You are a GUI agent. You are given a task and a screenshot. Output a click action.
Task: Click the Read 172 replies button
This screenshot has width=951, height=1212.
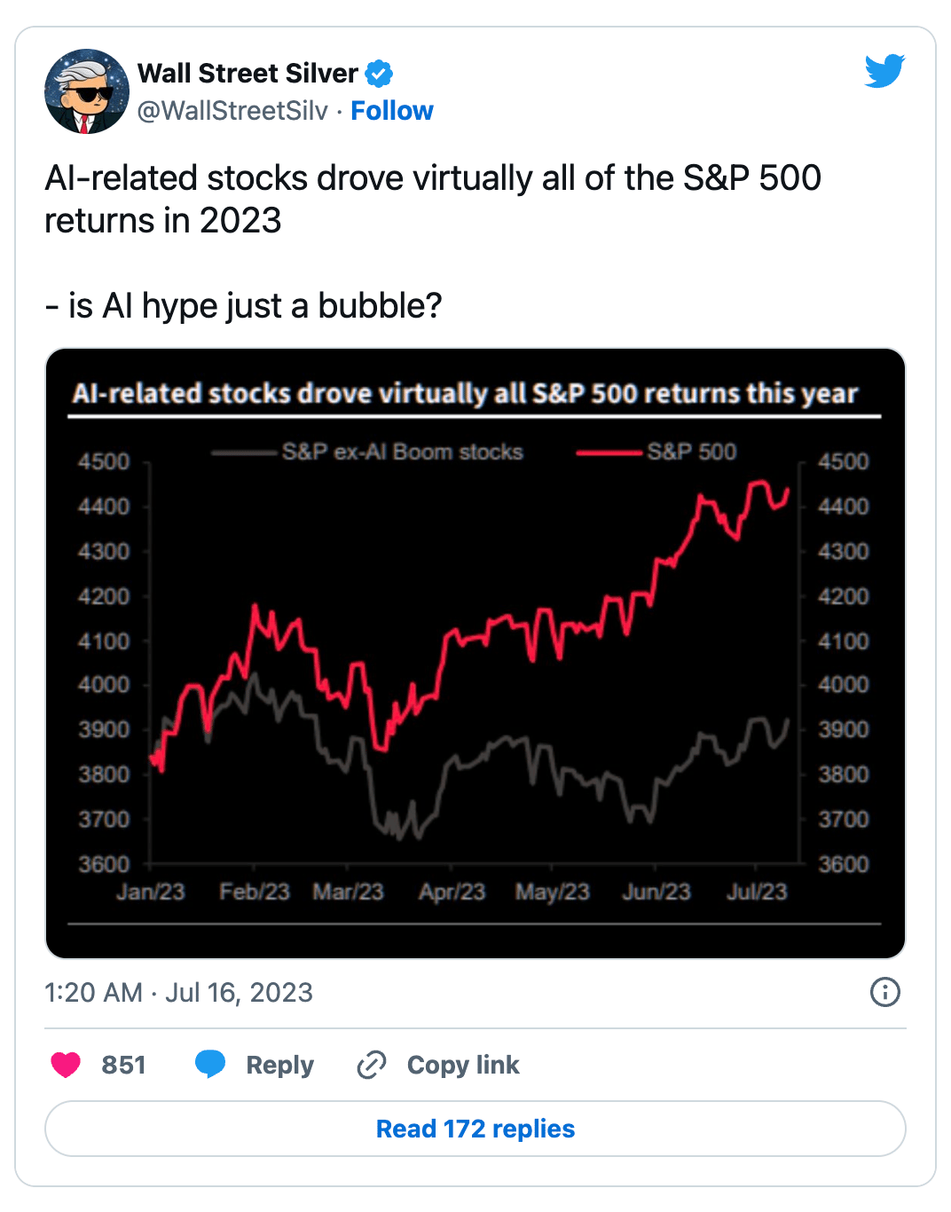coord(475,1129)
